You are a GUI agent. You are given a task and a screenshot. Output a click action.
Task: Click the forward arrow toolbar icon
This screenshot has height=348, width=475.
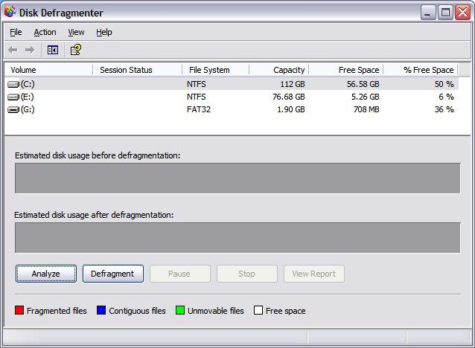30,50
